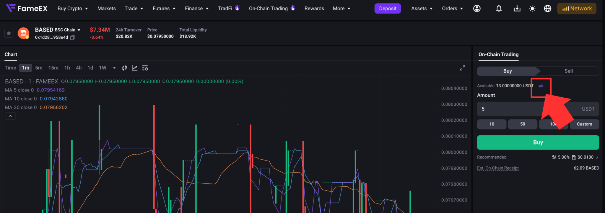Copy the contract address 0x1d28...958e4d
Viewport: 605px width, 213px height.
(72, 37)
